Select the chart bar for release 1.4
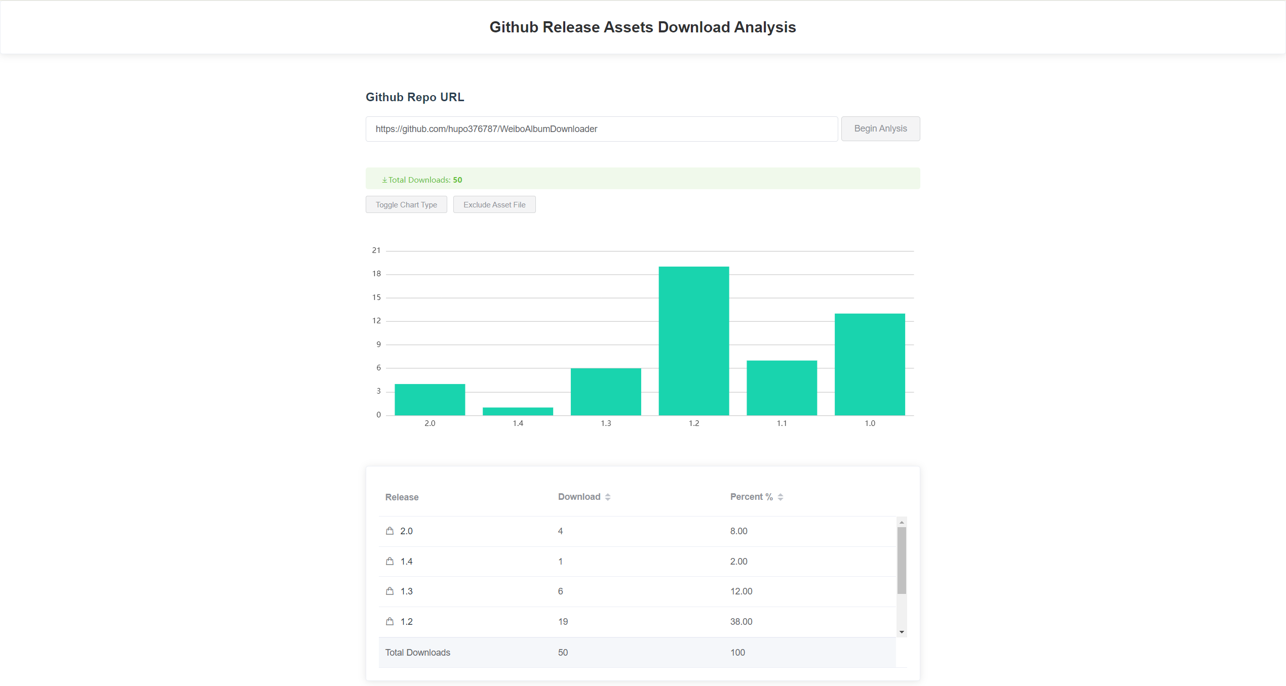This screenshot has width=1286, height=686. [x=518, y=411]
